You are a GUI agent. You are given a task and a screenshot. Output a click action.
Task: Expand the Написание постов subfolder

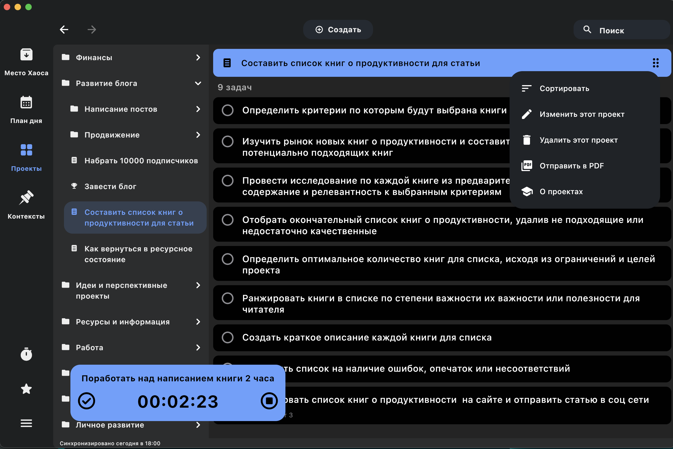click(x=198, y=109)
